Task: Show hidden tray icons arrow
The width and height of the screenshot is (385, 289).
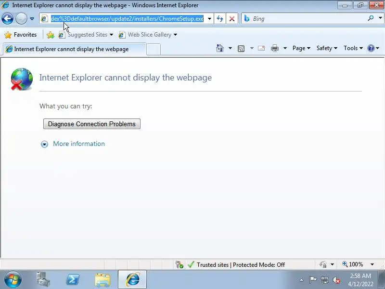Action: [302, 280]
